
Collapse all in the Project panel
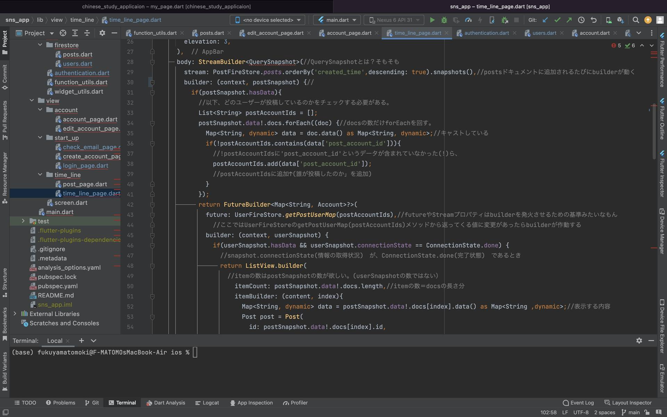[87, 33]
